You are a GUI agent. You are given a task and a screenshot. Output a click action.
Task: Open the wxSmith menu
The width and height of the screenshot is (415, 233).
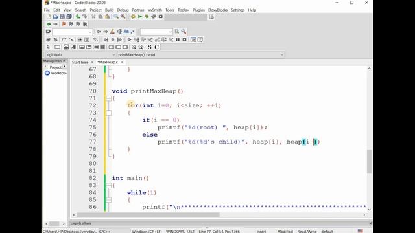click(154, 10)
